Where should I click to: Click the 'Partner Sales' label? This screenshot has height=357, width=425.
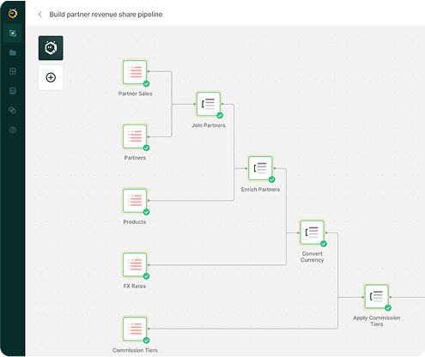click(x=135, y=94)
